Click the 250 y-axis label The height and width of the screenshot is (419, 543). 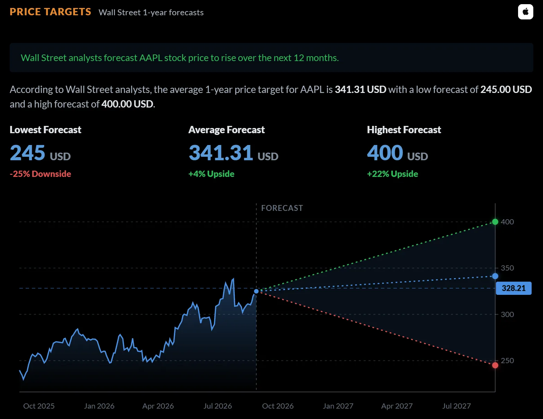click(x=507, y=360)
